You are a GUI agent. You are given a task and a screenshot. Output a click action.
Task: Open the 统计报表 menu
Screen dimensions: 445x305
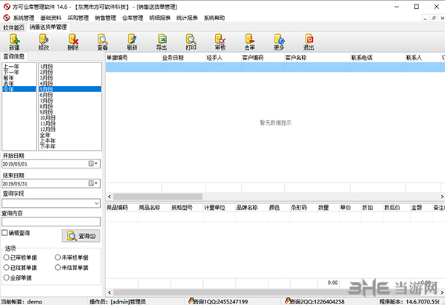[187, 18]
